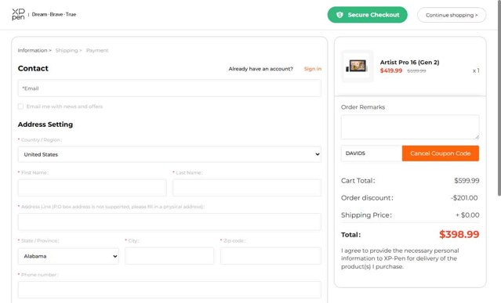This screenshot has height=303, width=501.
Task: Click the Order Remarks label
Action: coord(363,107)
